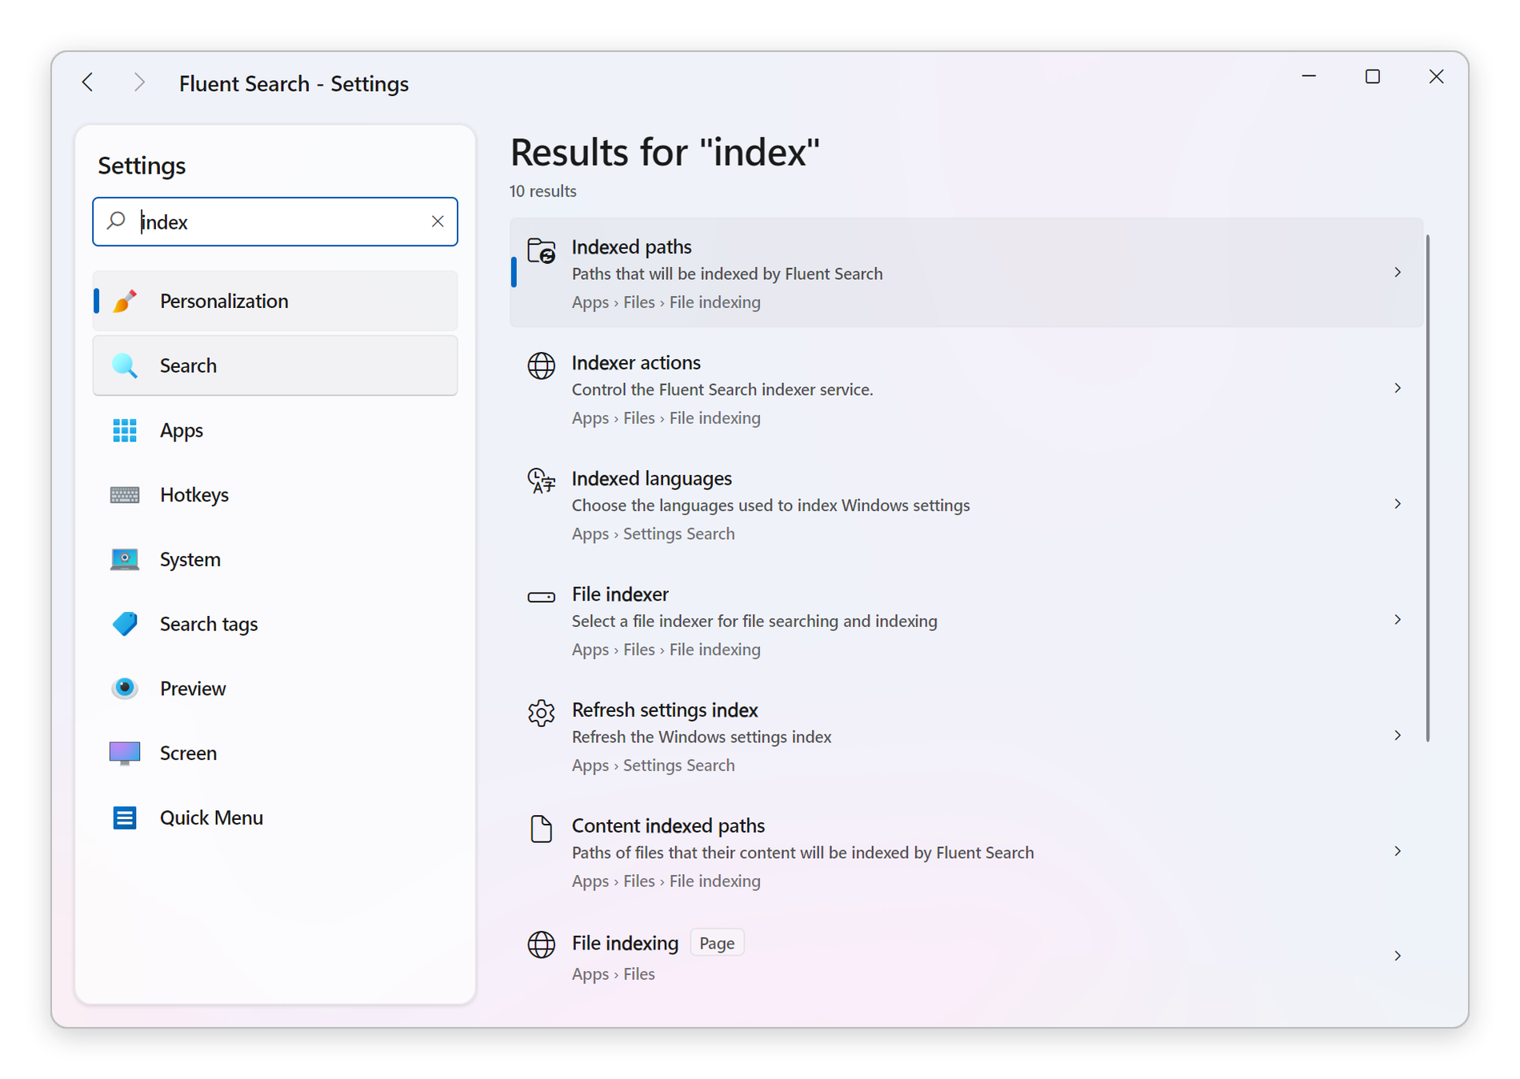
Task: Click the Indexed paths folder icon
Action: (x=542, y=251)
